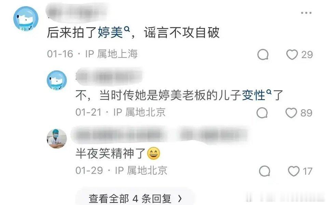Tap reply bubble on the 01-21 comment

[x=262, y=113]
